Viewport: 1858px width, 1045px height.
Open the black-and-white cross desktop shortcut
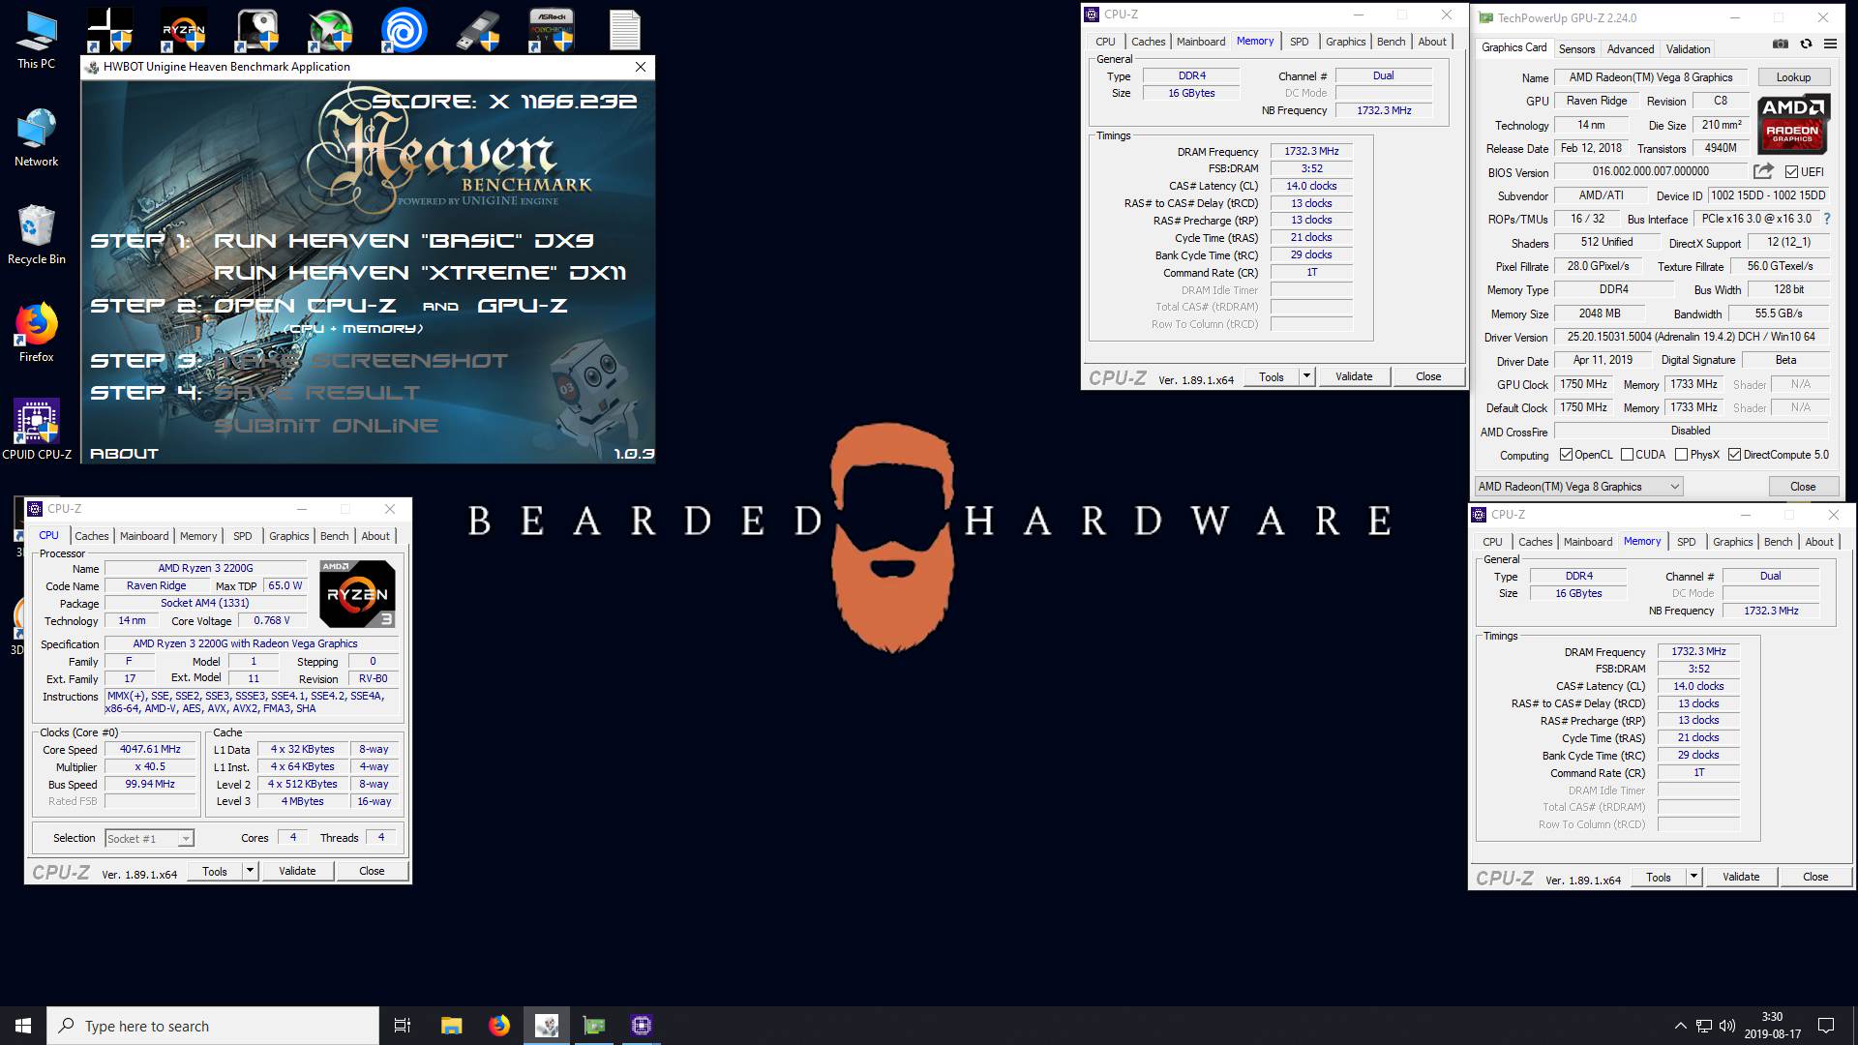[110, 30]
